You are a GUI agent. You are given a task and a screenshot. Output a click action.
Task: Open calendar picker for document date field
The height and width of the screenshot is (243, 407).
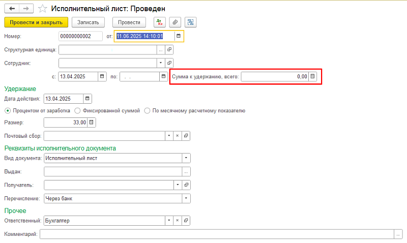pyautogui.click(x=179, y=36)
